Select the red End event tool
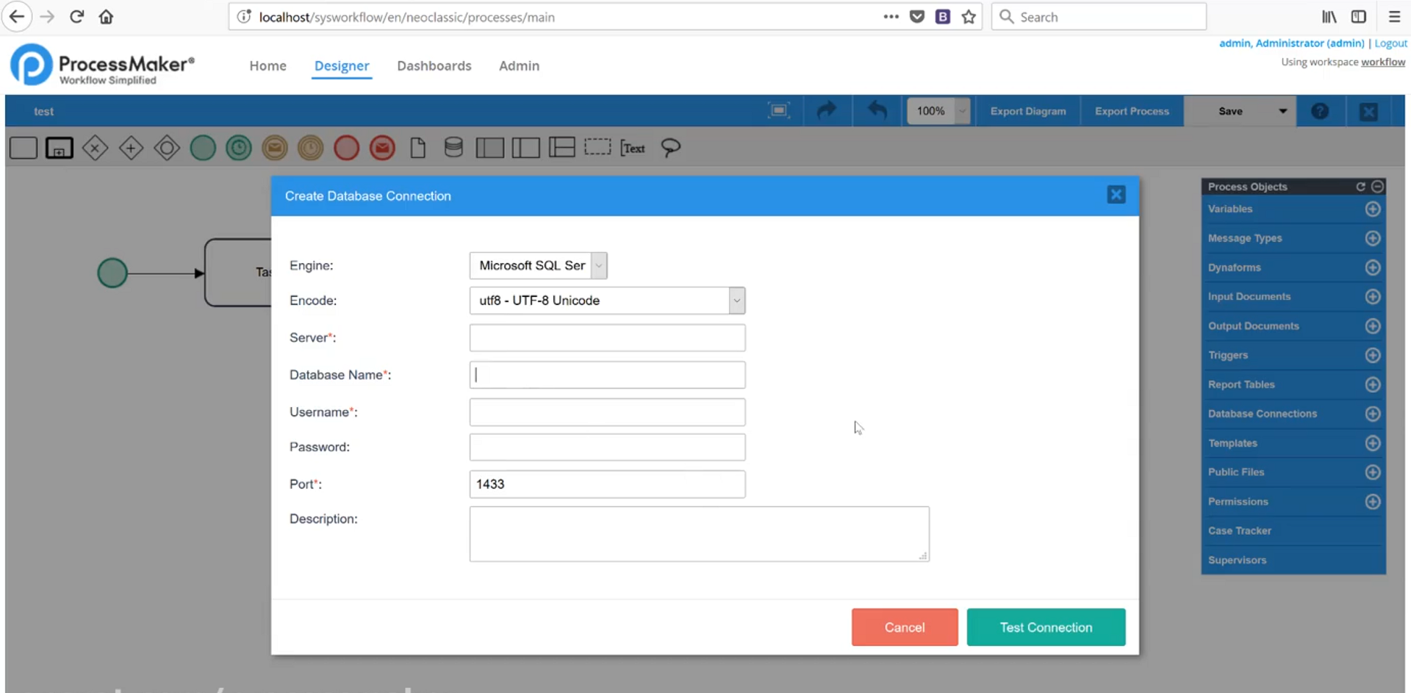The width and height of the screenshot is (1411, 693). coord(346,148)
